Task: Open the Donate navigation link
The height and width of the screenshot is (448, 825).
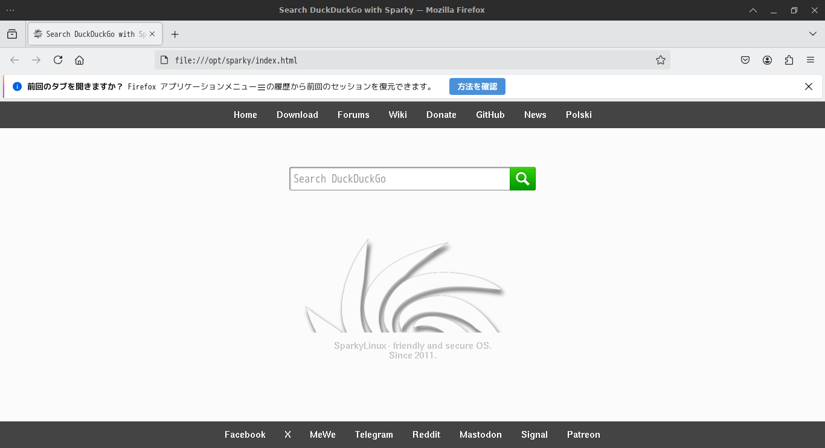Action: (x=441, y=115)
